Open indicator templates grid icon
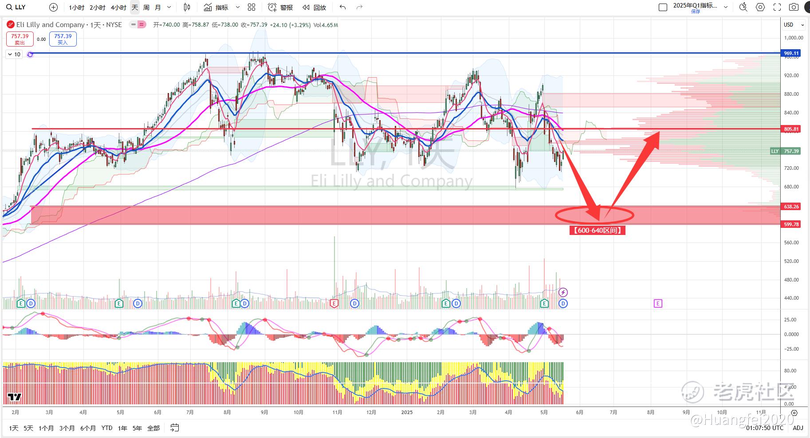This screenshot has width=810, height=438. [x=252, y=7]
